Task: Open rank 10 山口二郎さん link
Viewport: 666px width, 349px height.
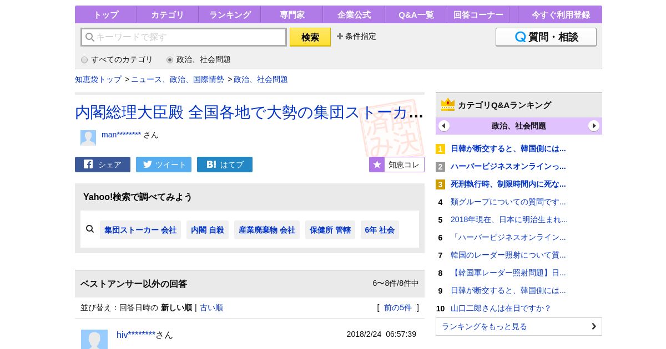Action: click(501, 308)
